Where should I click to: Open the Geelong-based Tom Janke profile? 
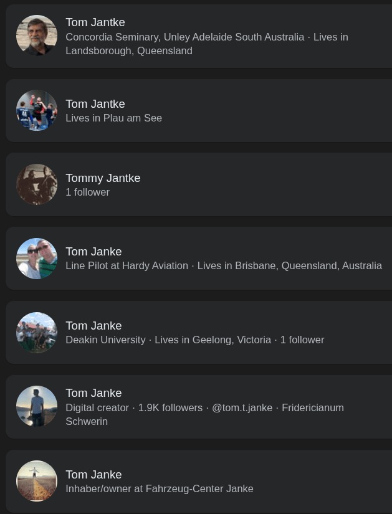click(93, 326)
